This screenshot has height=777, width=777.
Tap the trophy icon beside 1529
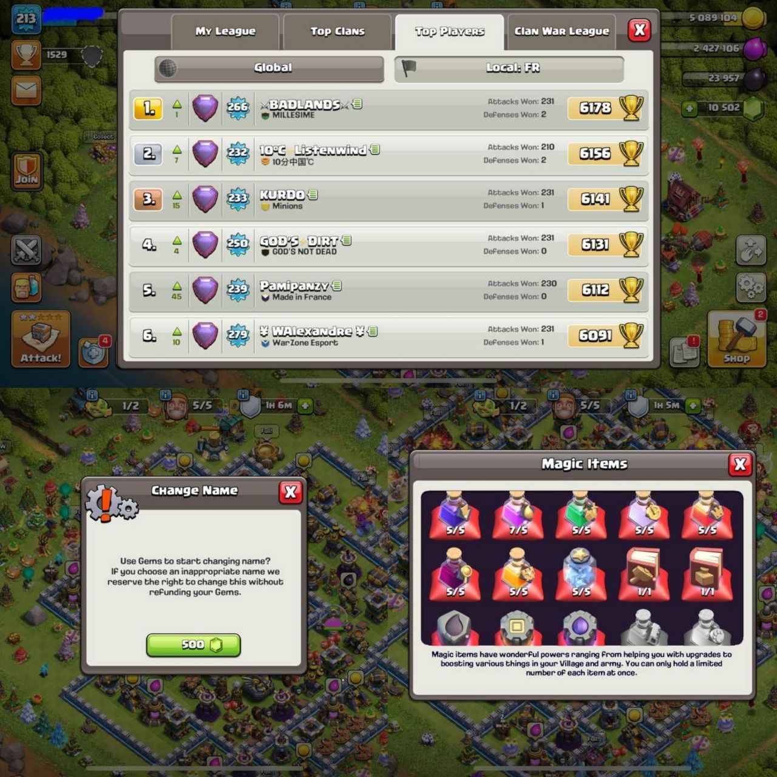pyautogui.click(x=26, y=55)
